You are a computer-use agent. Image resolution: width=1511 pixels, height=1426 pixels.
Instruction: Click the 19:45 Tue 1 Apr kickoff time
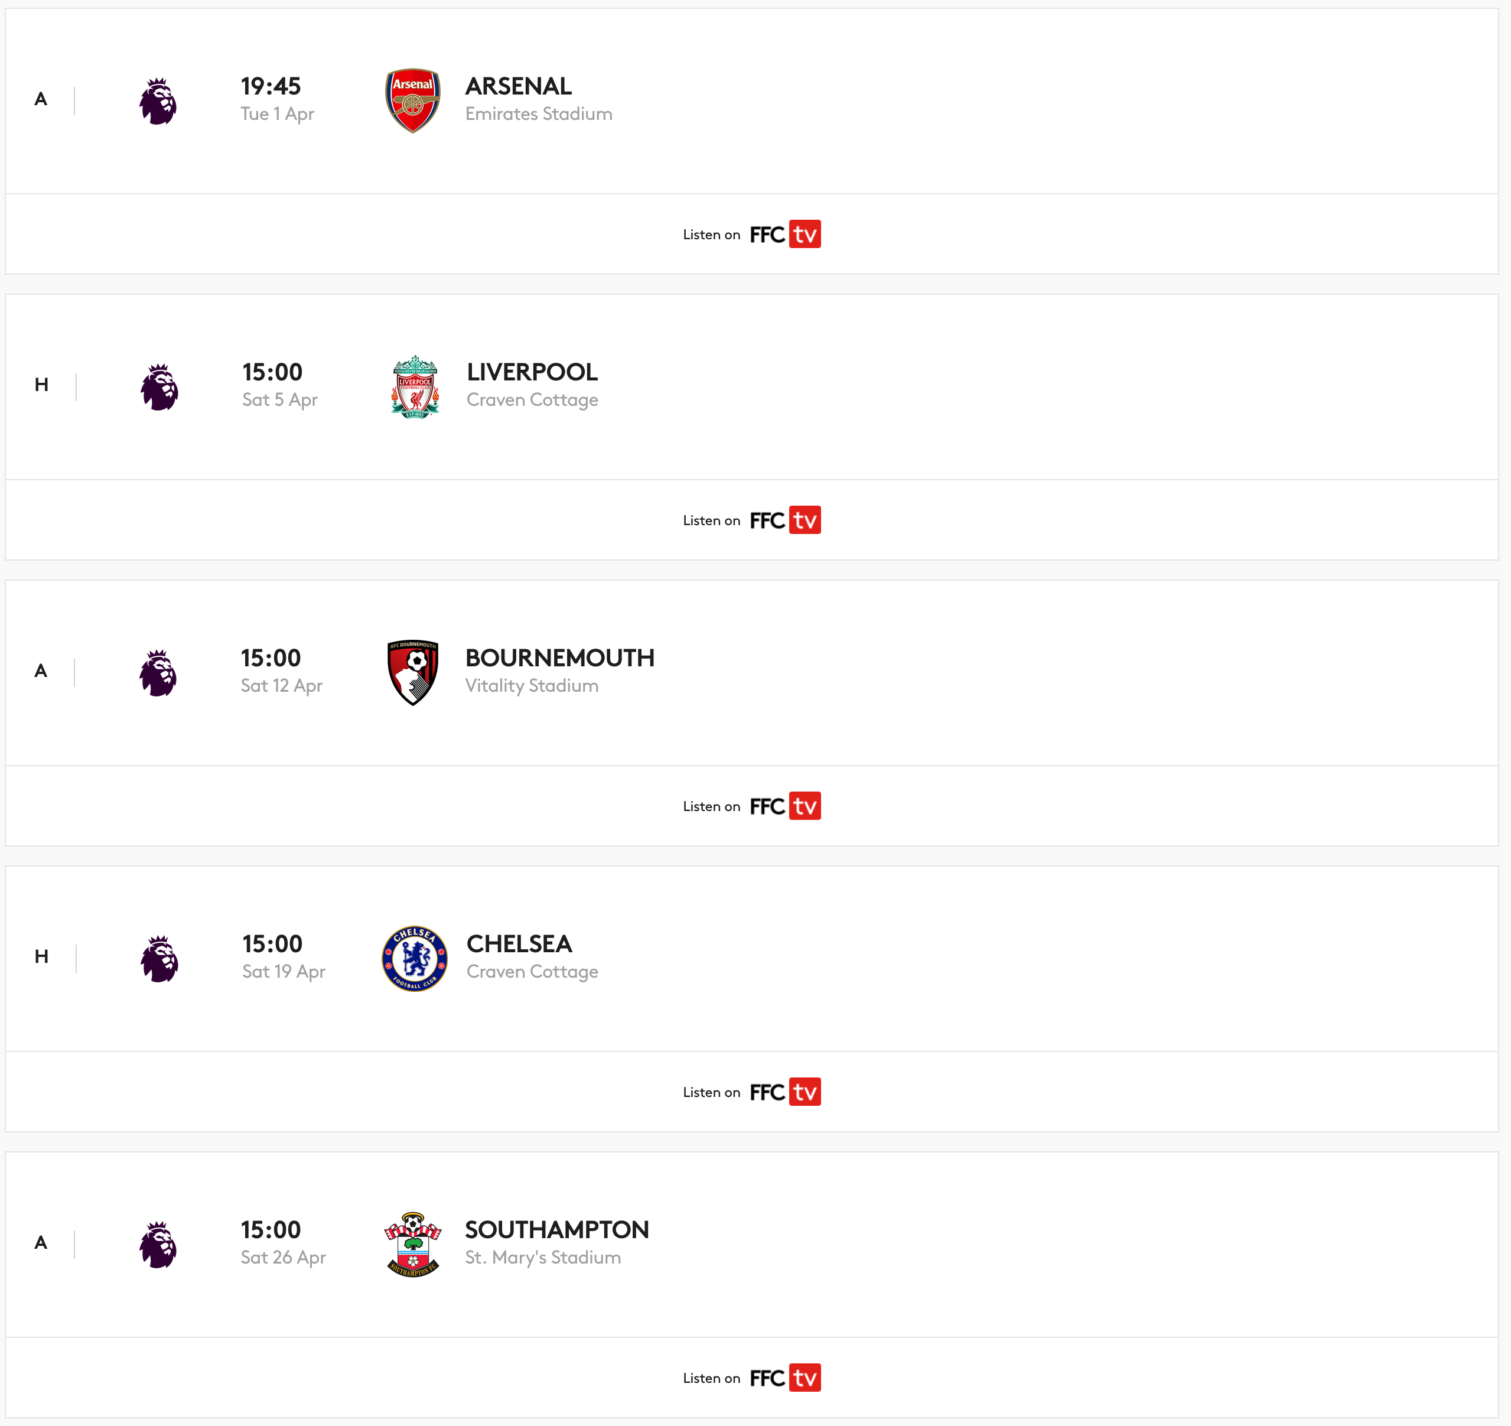click(x=278, y=99)
